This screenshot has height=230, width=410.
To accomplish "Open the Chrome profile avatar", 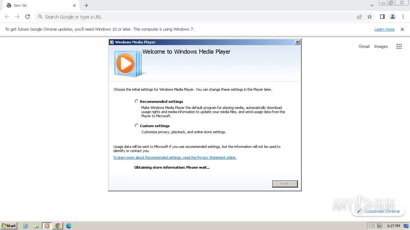I will (x=393, y=17).
